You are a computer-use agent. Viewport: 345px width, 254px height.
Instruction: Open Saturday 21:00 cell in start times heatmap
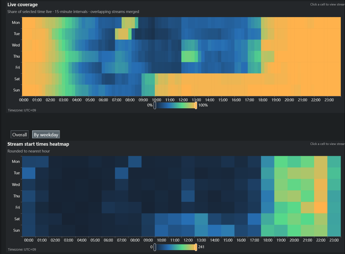(308, 219)
